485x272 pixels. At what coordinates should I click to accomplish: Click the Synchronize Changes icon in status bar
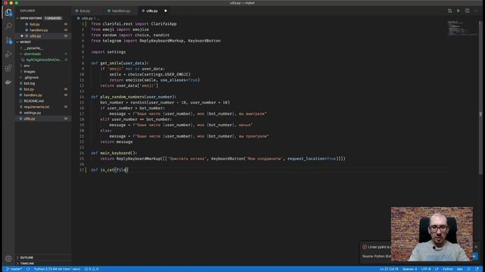point(28,269)
